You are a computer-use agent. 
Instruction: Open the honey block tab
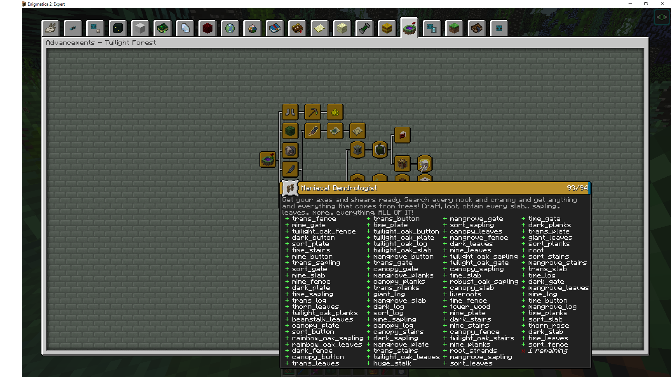point(387,28)
